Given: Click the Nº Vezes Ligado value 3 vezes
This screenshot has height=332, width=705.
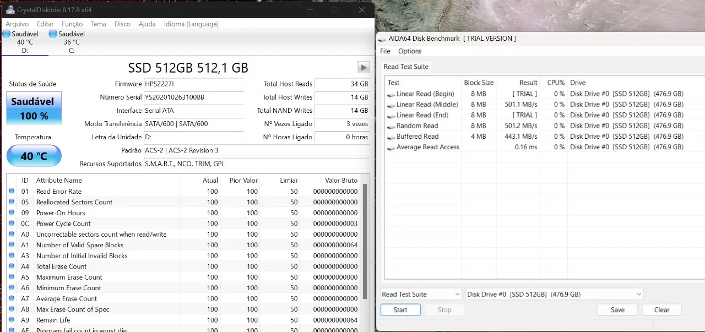Looking at the screenshot, I should tap(342, 124).
